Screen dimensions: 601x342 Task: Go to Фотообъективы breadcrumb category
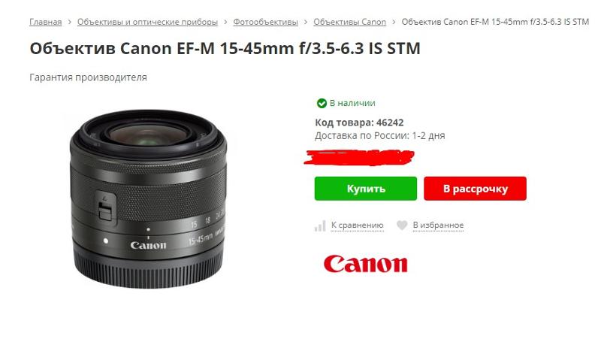click(x=266, y=23)
